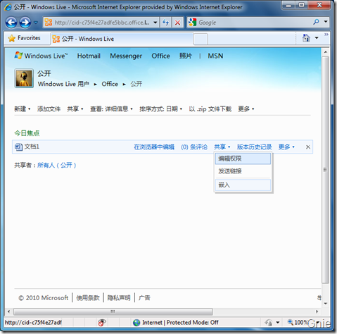Click the horizontal scrollbar thumb

coord(113,311)
